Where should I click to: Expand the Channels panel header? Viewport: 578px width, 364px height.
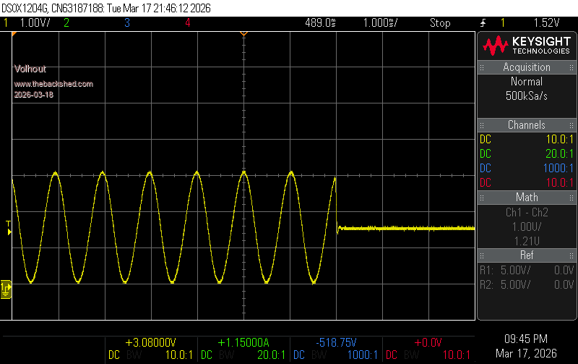[527, 125]
